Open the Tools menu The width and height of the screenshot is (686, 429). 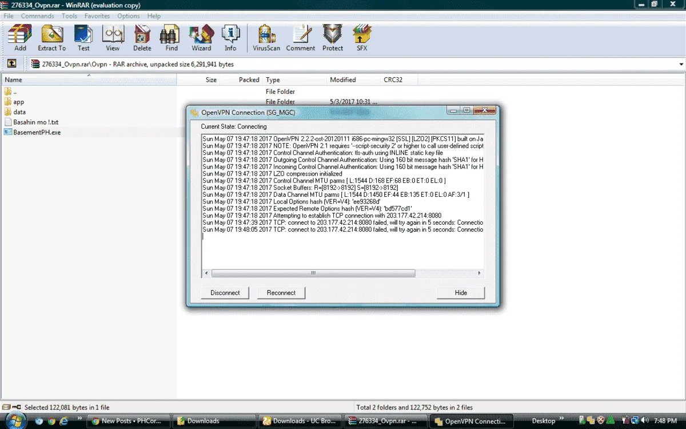pos(70,16)
